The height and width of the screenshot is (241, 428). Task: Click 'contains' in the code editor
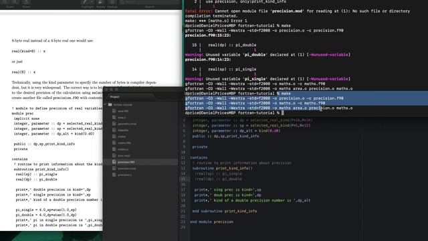199,157
